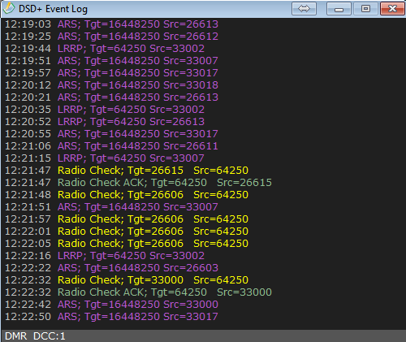Image resolution: width=406 pixels, height=342 pixels.
Task: Select the 12:21:47 Radio Check Tgt=26615 line
Action: [x=127, y=171]
